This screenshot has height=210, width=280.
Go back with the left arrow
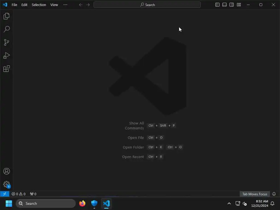point(81,5)
